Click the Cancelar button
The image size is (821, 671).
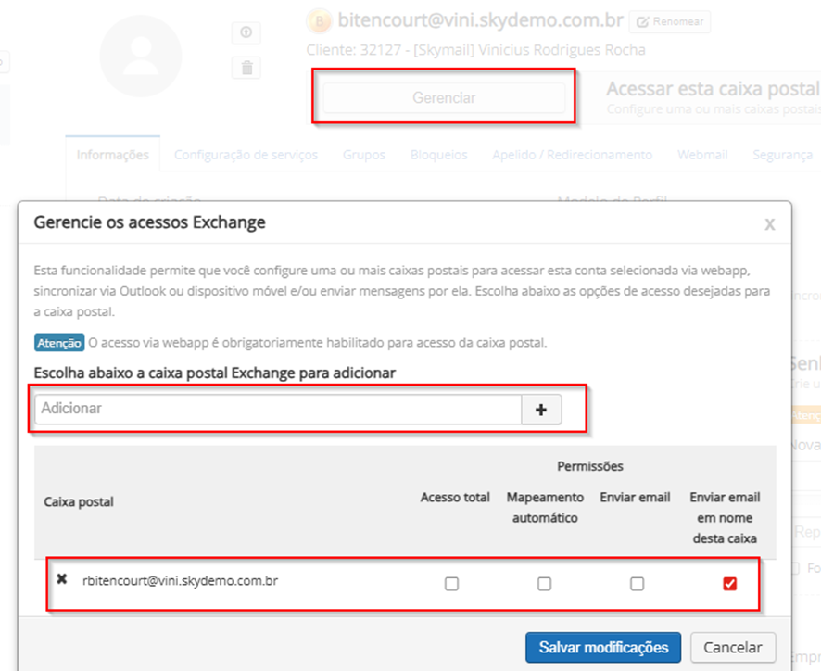pos(732,648)
